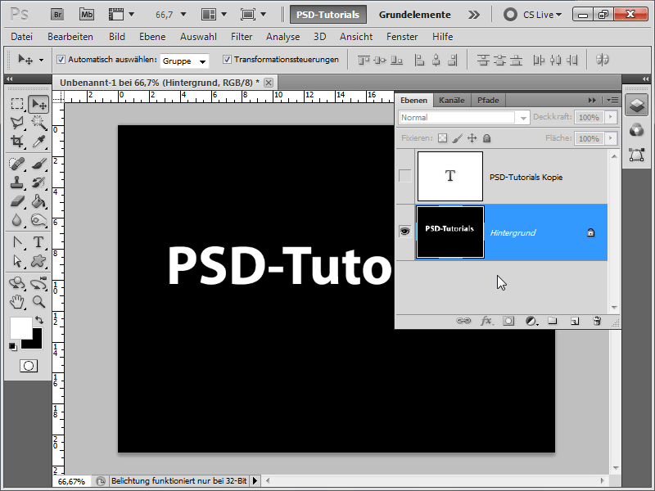
Task: Toggle lock transparent pixels
Action: [x=442, y=138]
